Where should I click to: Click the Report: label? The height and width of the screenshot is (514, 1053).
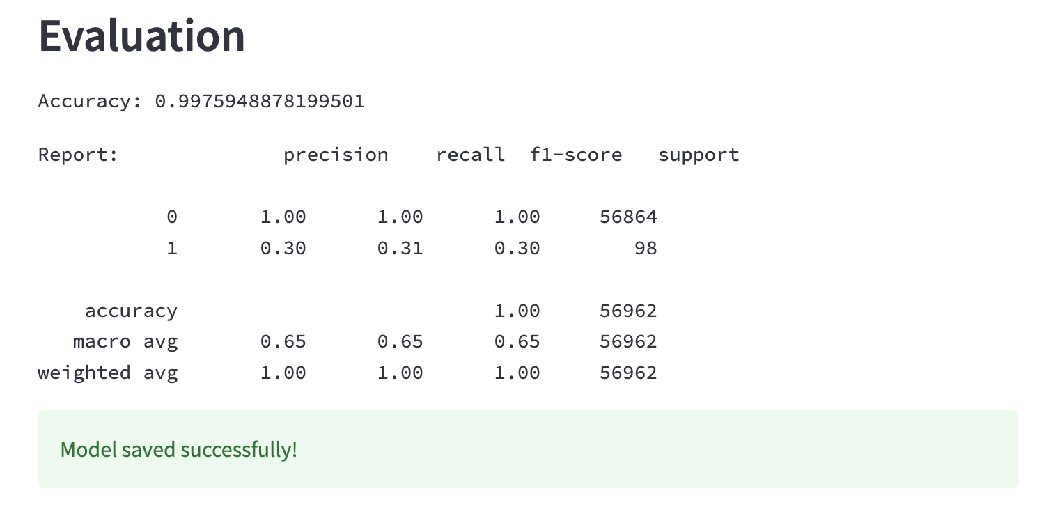click(x=79, y=155)
